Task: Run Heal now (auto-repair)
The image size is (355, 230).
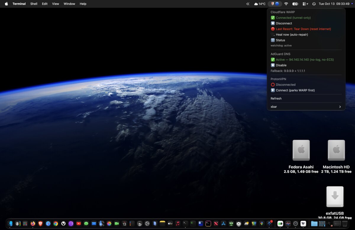Action: click(306, 35)
